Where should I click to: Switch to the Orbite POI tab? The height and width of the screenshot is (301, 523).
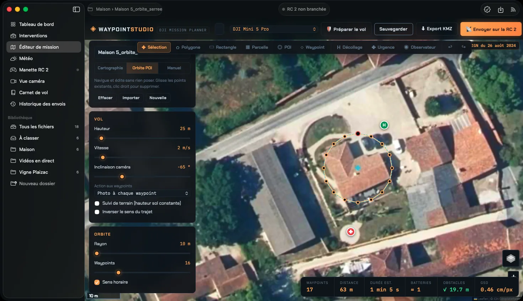[142, 68]
